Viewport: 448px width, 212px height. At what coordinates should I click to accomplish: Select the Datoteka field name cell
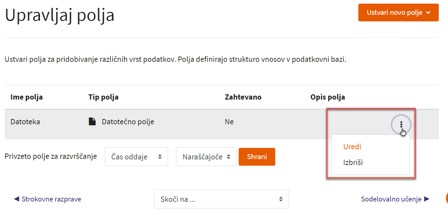[25, 122]
